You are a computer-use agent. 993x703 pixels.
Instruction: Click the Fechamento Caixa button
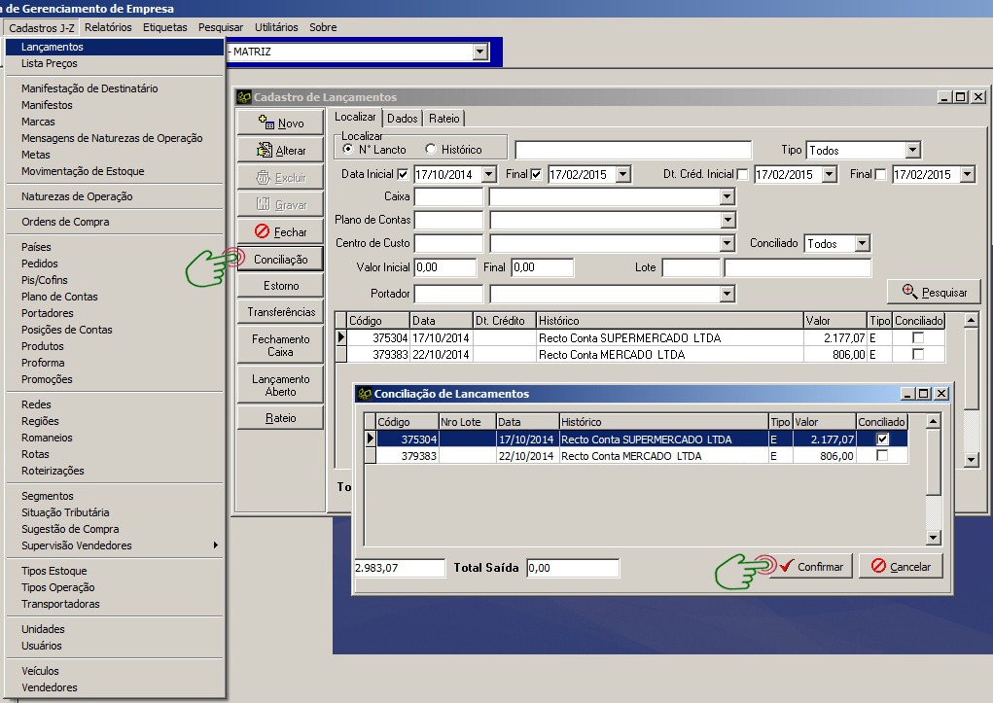[x=280, y=345]
